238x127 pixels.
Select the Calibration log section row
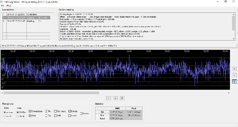pyautogui.click(x=26, y=14)
